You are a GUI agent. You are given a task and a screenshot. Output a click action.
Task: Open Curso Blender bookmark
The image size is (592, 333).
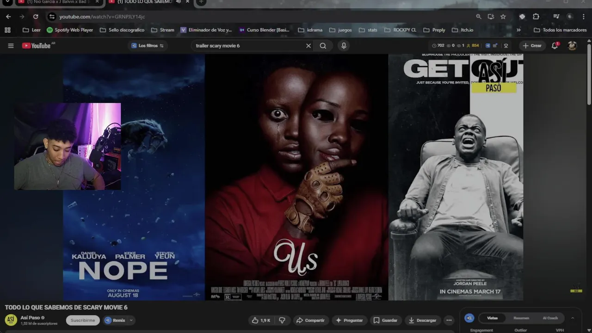pyautogui.click(x=265, y=30)
